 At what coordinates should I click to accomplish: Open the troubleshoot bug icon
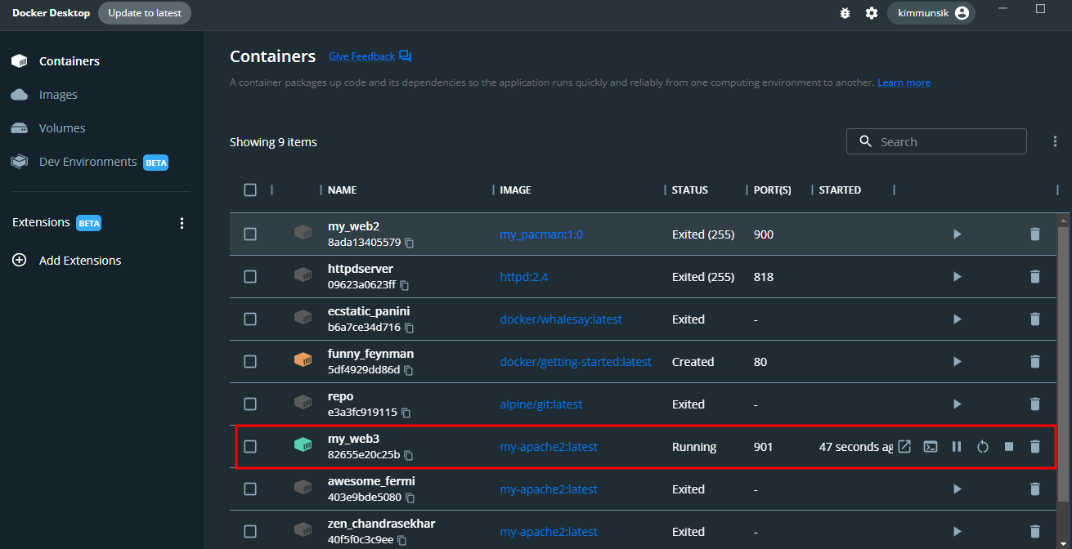[x=845, y=13]
